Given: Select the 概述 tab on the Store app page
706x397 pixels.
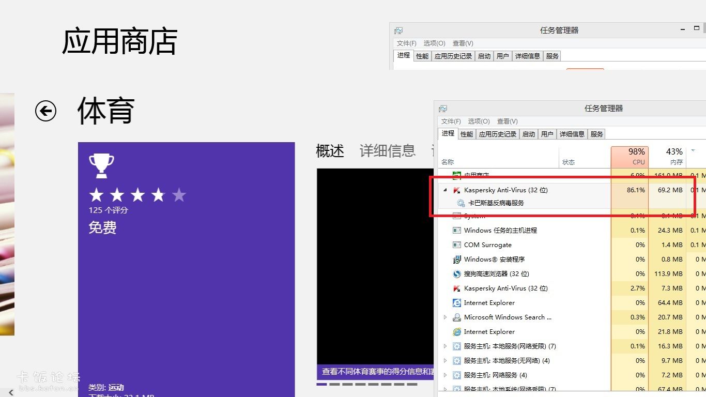Looking at the screenshot, I should pyautogui.click(x=330, y=151).
